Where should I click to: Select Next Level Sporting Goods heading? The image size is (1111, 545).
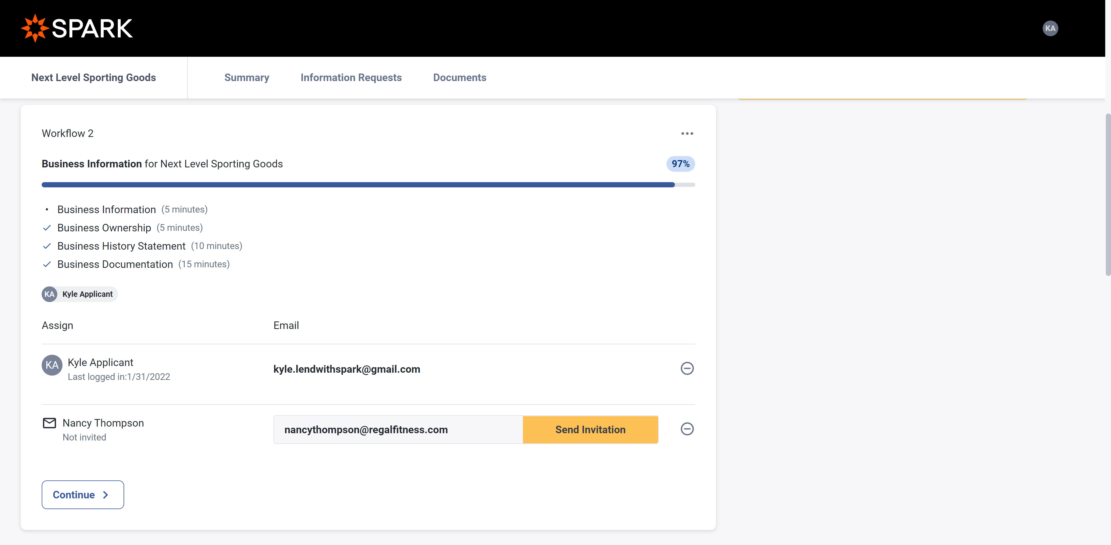pyautogui.click(x=93, y=78)
